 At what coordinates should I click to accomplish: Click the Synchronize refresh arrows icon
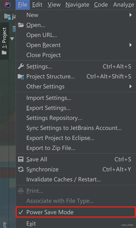pyautogui.click(x=21, y=169)
